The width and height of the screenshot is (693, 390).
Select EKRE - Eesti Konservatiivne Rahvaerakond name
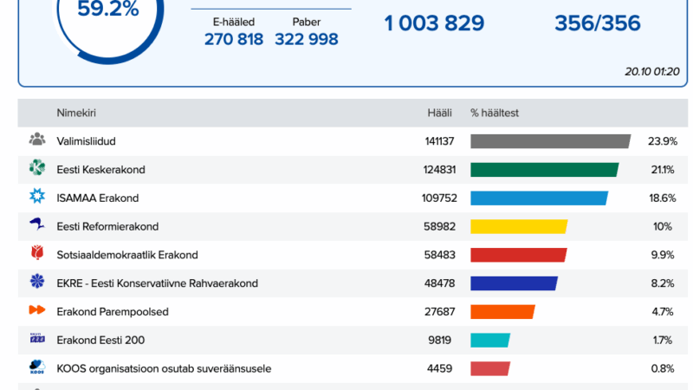(x=158, y=283)
